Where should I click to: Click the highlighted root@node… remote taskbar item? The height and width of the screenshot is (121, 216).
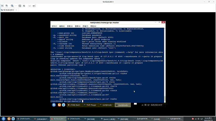pos(123,105)
